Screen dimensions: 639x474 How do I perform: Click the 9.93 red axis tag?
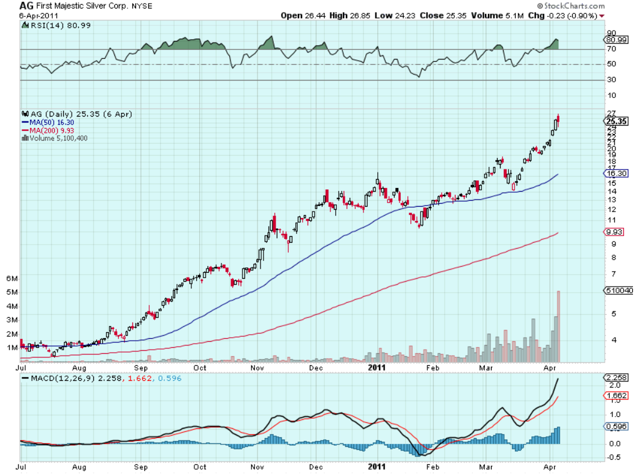tap(614, 232)
